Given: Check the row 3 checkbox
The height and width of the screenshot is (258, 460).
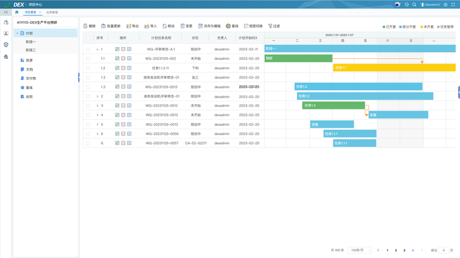Looking at the screenshot, I should point(88,106).
